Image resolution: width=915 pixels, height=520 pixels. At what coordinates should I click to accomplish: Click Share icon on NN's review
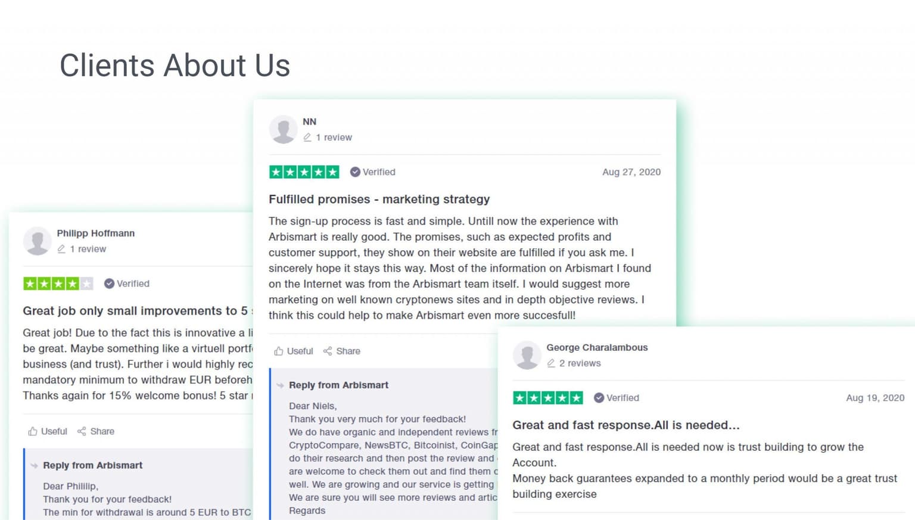click(328, 351)
